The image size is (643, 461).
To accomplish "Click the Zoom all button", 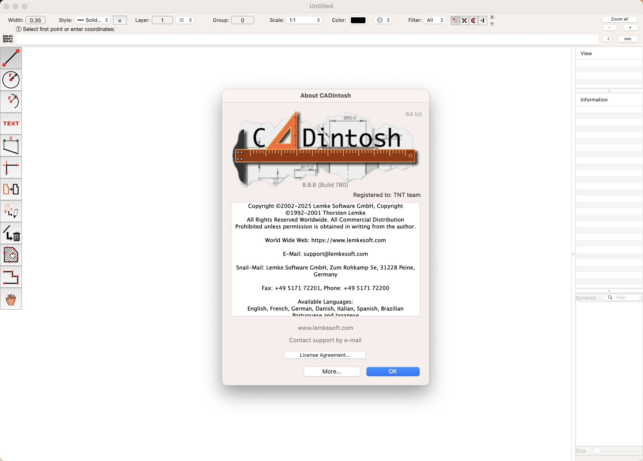I will (619, 19).
